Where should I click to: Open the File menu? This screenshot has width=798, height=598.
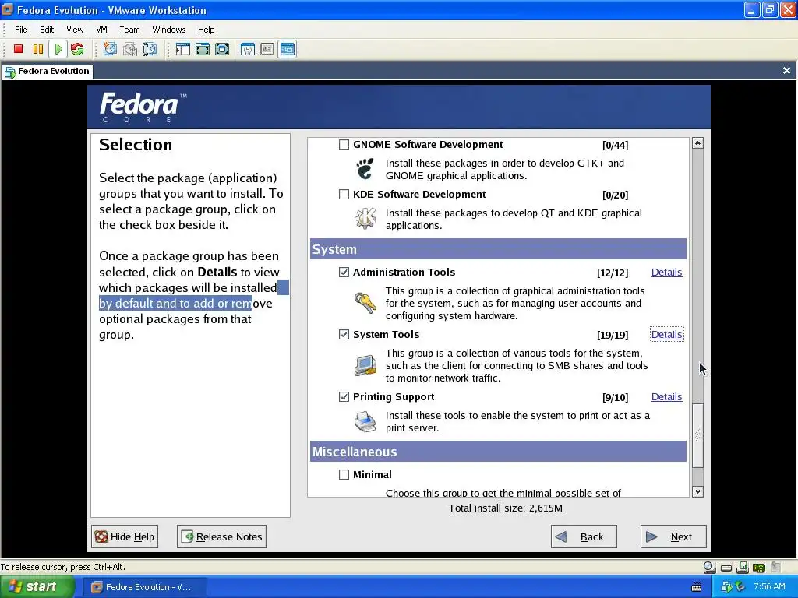click(x=21, y=30)
